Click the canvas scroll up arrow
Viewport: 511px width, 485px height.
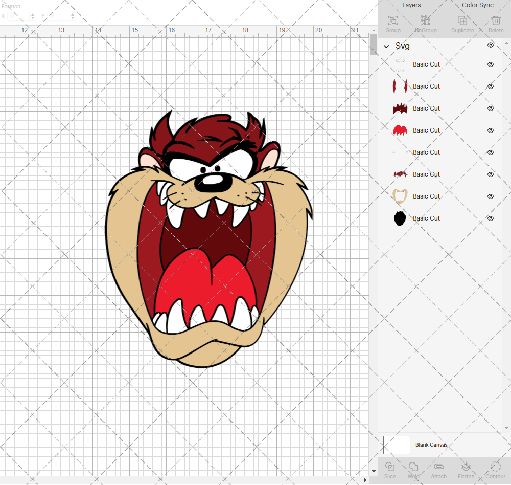(x=374, y=30)
